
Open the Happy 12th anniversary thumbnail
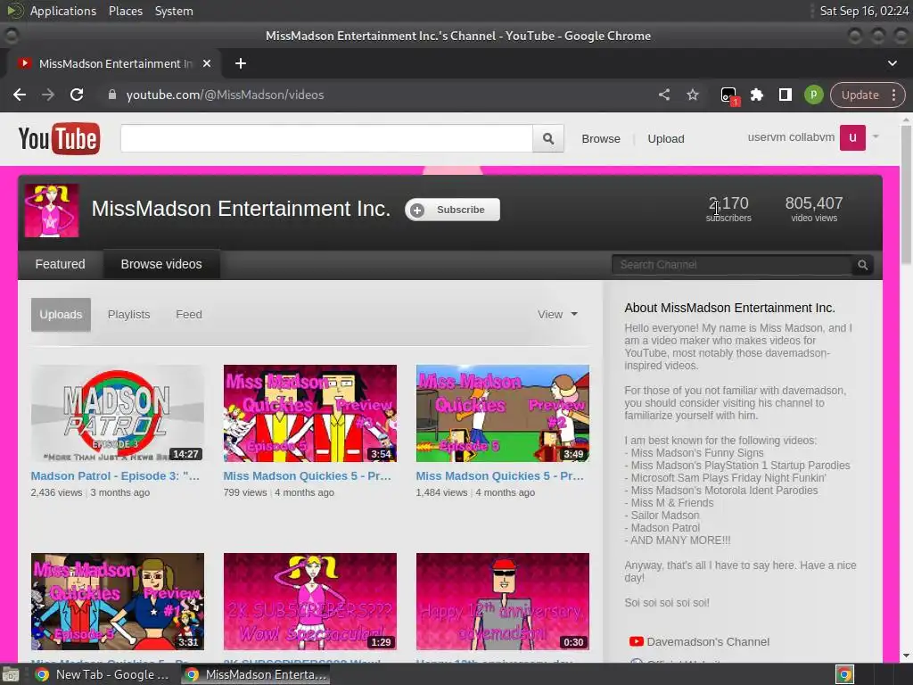pos(503,601)
